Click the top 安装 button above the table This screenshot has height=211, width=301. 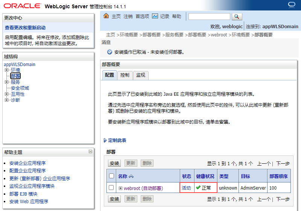click(x=114, y=163)
